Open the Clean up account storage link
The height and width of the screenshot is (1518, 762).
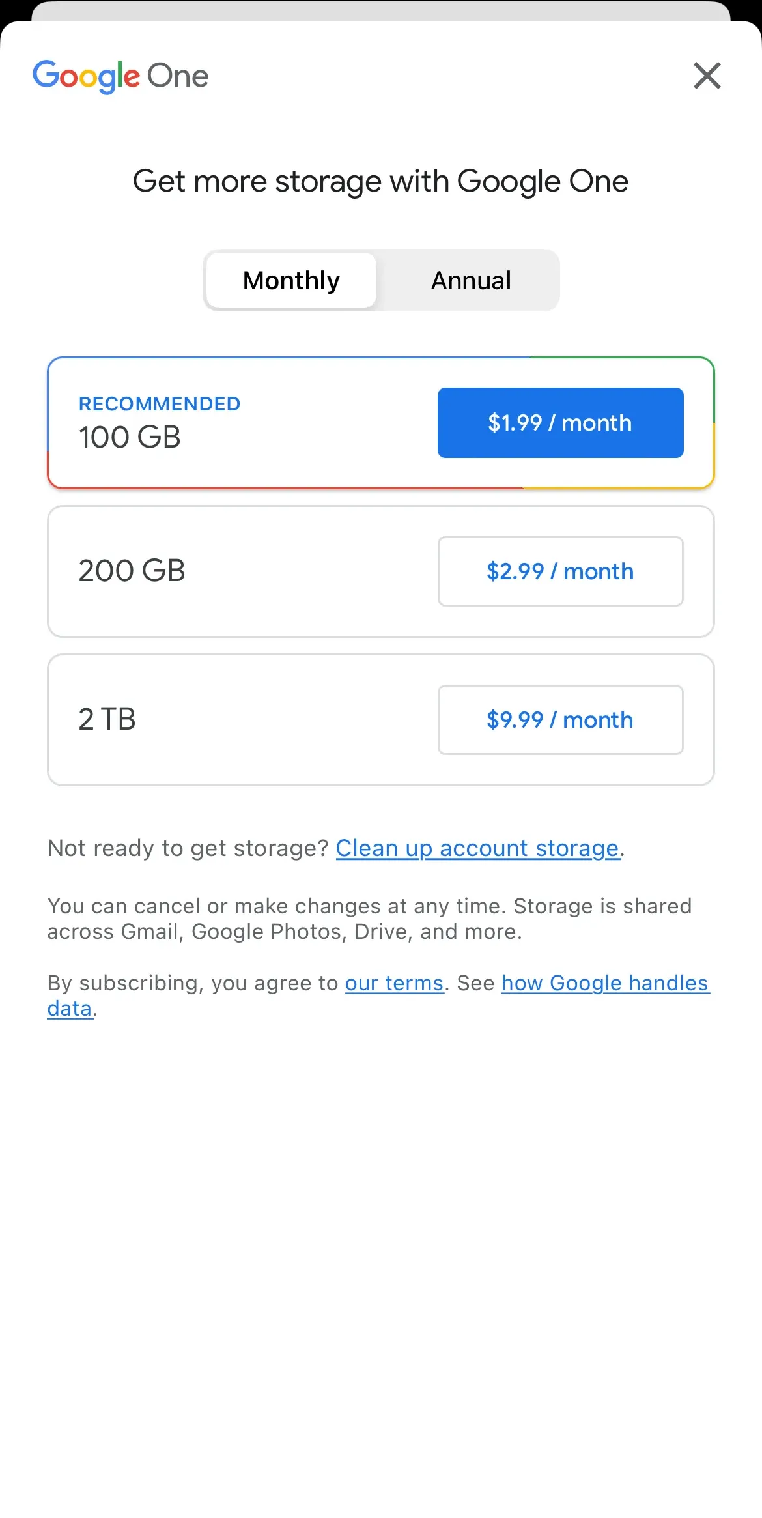478,848
